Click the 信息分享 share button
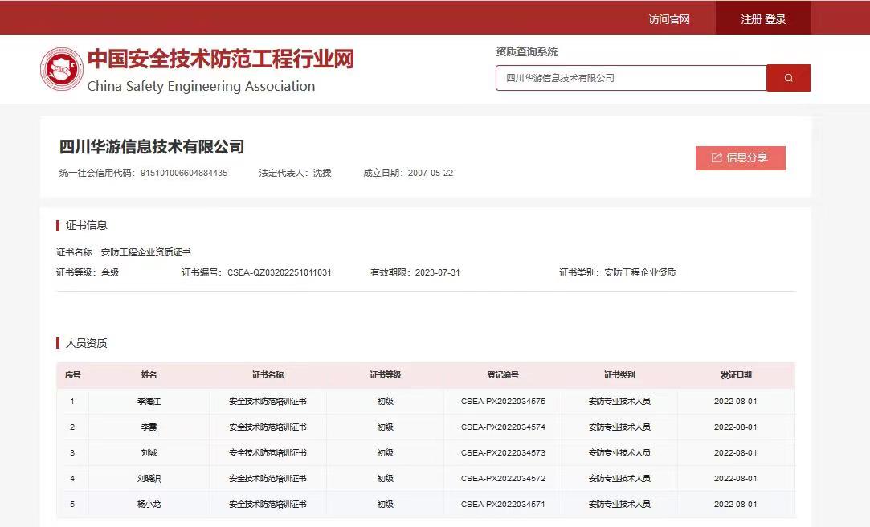The width and height of the screenshot is (870, 527). tap(740, 158)
